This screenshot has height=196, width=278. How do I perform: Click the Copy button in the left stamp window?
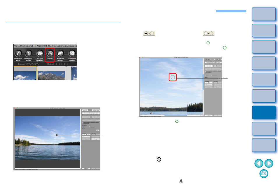(86, 137)
